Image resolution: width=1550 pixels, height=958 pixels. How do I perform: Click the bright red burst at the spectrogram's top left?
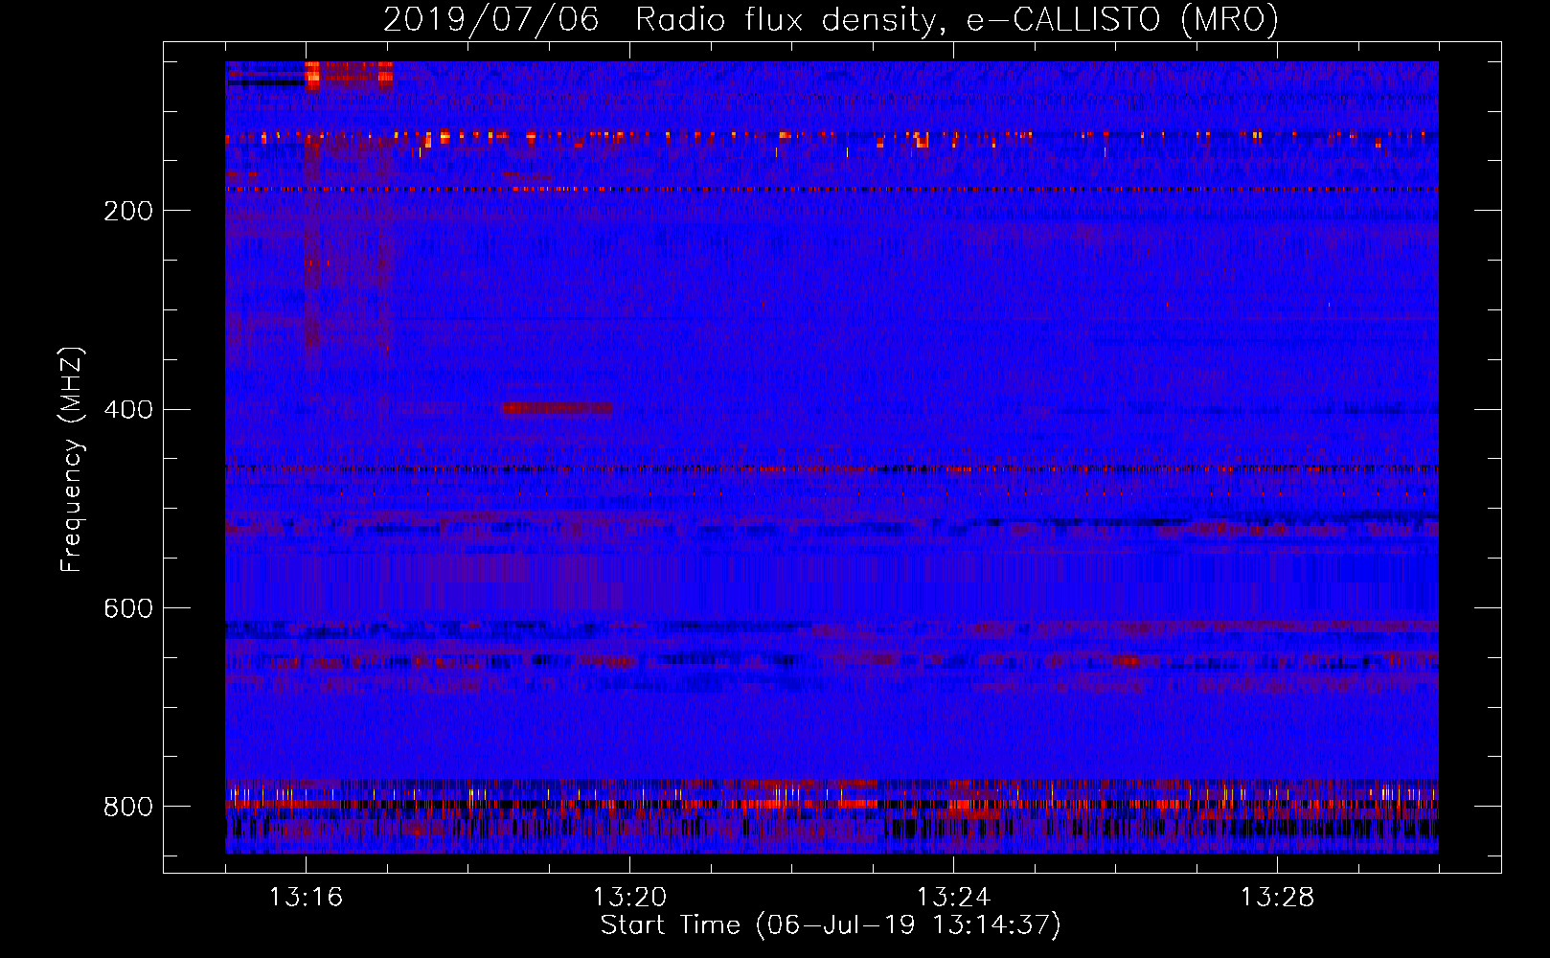point(349,75)
